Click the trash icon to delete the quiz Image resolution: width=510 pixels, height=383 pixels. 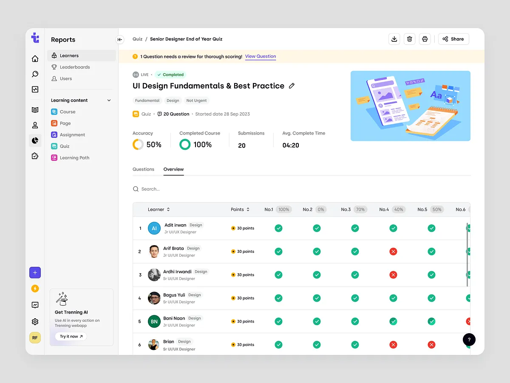click(x=409, y=39)
